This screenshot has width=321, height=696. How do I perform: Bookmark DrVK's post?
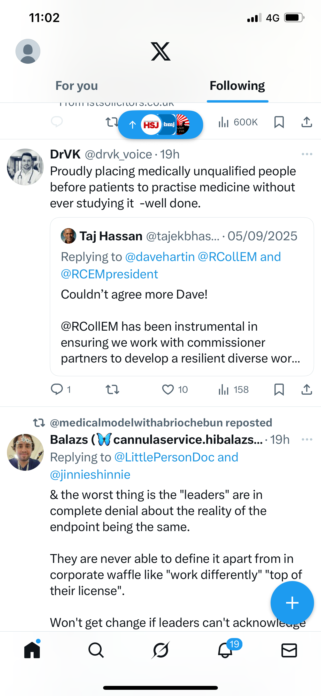(x=279, y=390)
